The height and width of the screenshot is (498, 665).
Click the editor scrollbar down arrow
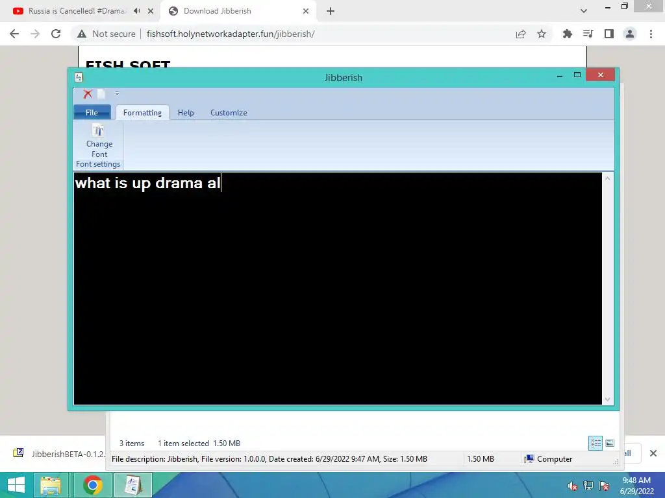pyautogui.click(x=607, y=399)
